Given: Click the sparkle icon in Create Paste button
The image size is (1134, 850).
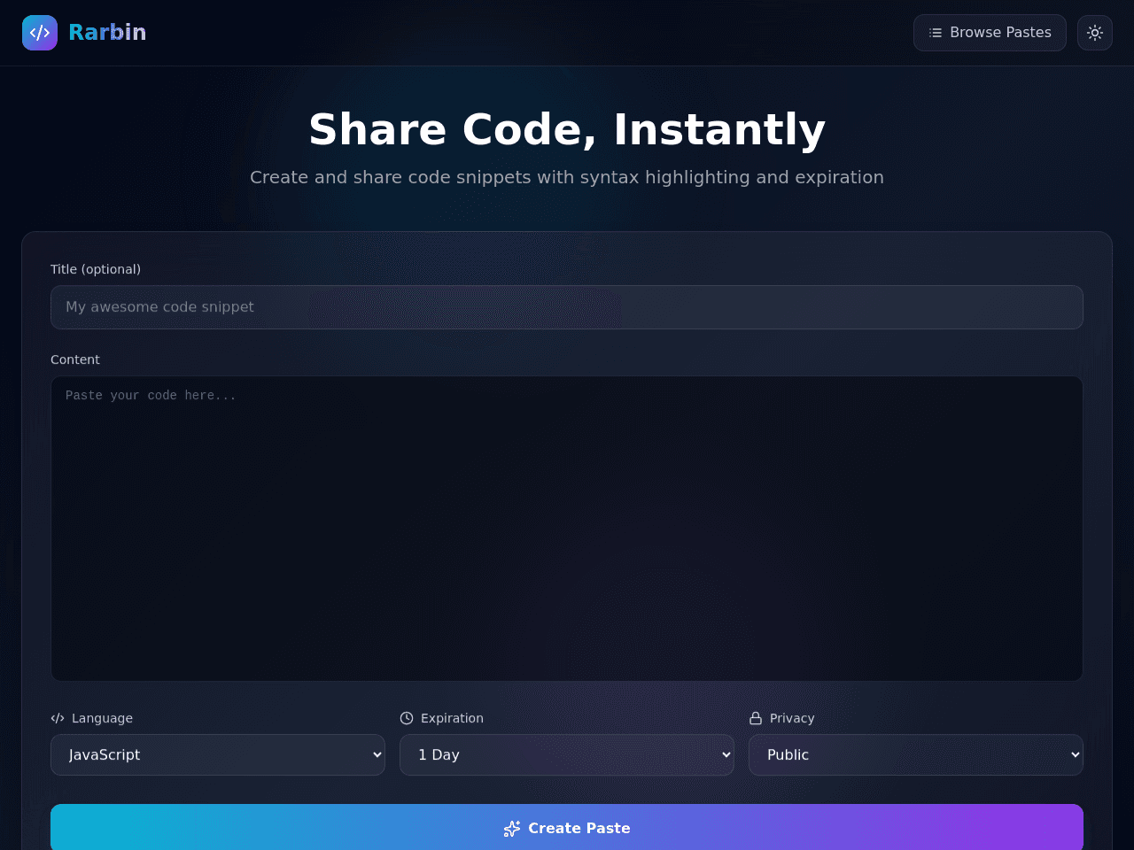Looking at the screenshot, I should pyautogui.click(x=512, y=828).
